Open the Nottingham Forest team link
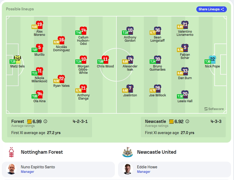 tap(42, 152)
